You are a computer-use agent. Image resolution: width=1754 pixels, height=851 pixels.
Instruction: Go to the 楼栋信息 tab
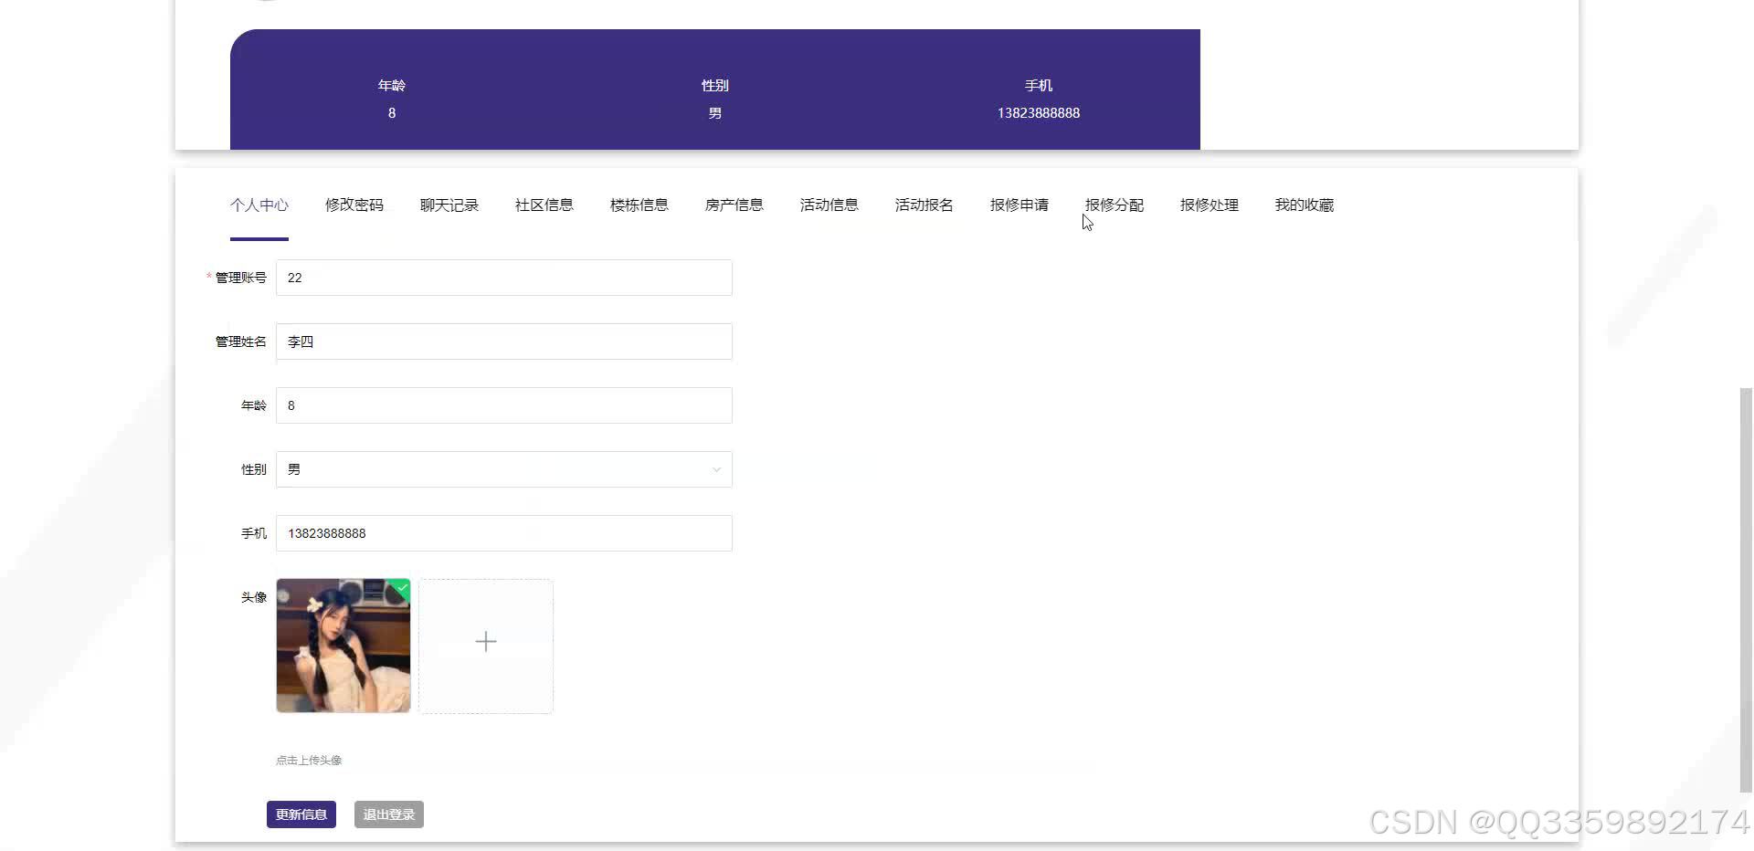pyautogui.click(x=639, y=205)
